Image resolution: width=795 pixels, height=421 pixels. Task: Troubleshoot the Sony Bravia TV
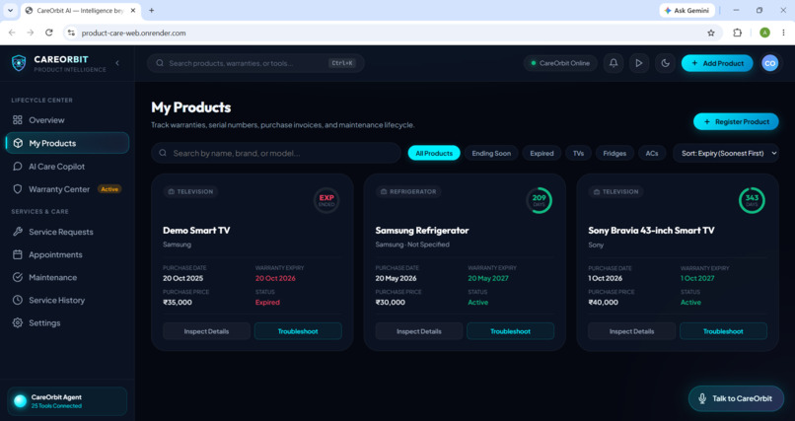tap(724, 331)
